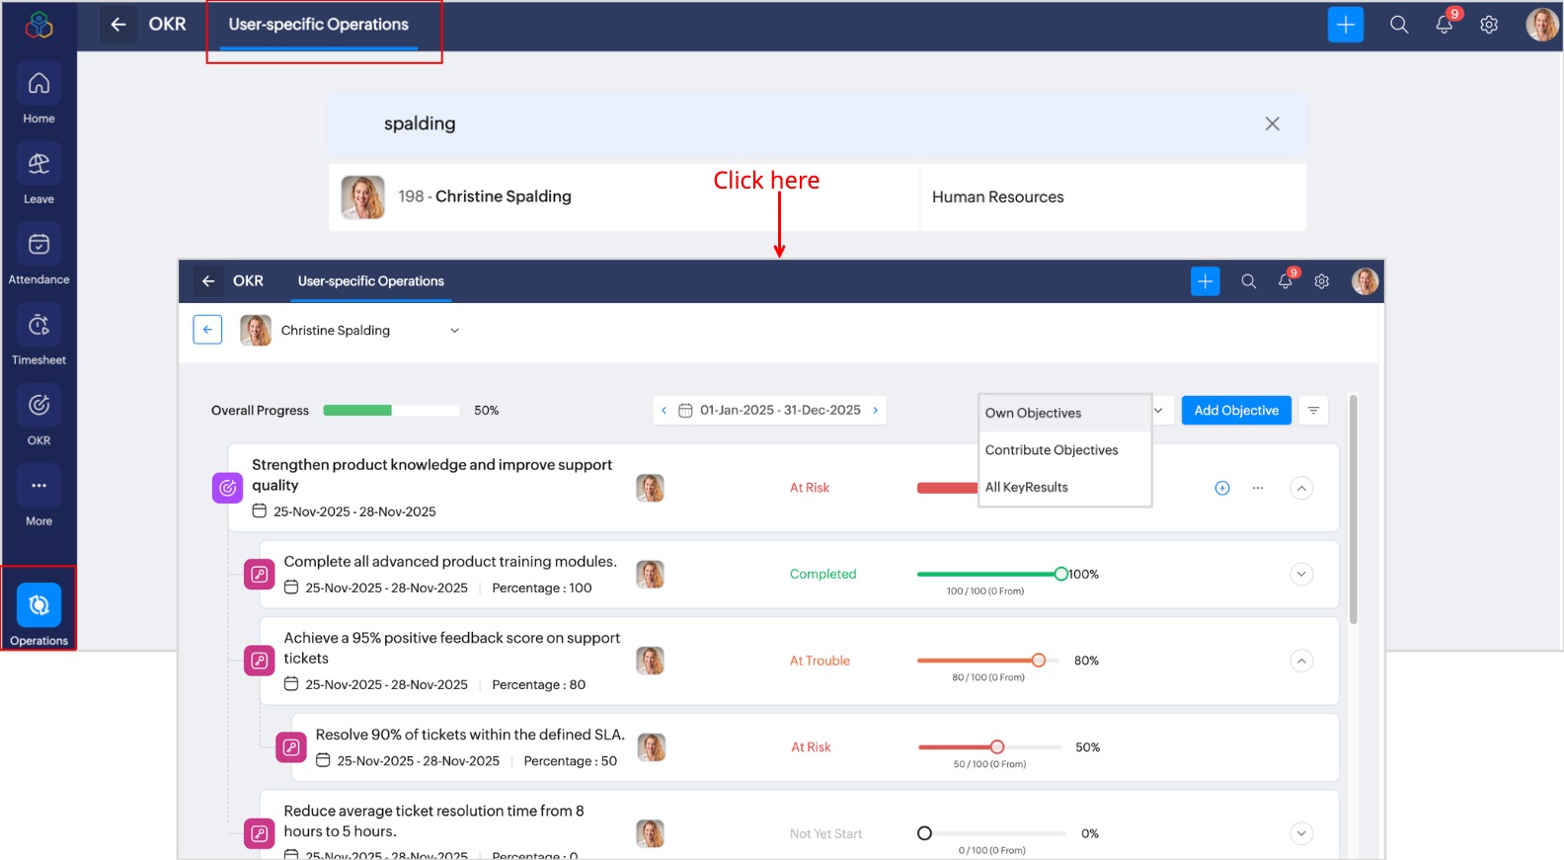Viewport: 1564px width, 860px height.
Task: Select the outer User-specific Operations tab
Action: [x=318, y=25]
